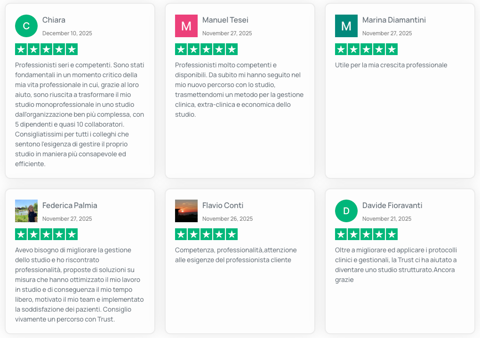Click the star rating on Flavio Conti's review
Viewport: 480px width, 338px height.
click(x=206, y=234)
